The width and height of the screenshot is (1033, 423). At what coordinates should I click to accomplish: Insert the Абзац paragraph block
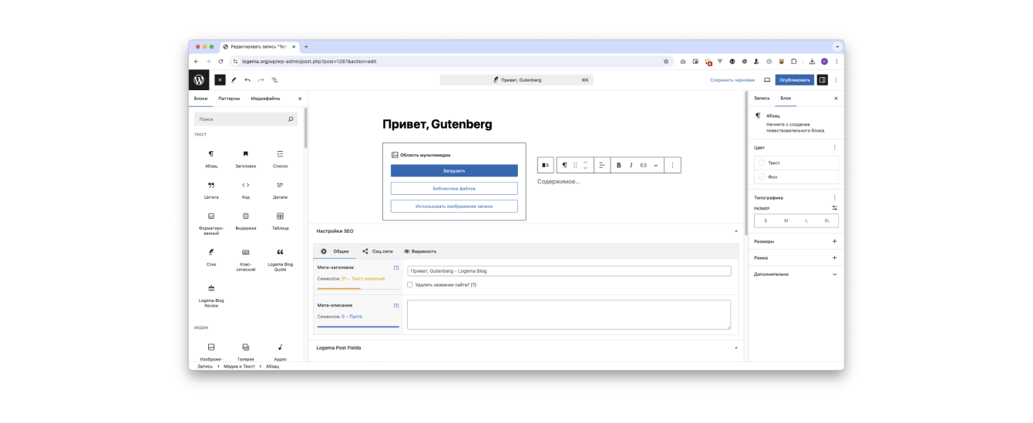[x=211, y=159]
